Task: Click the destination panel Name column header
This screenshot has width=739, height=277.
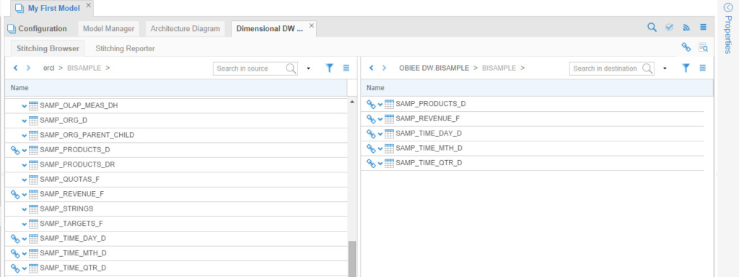Action: [537, 87]
